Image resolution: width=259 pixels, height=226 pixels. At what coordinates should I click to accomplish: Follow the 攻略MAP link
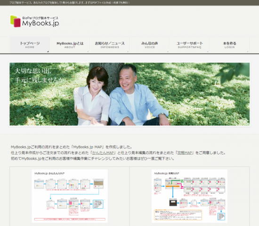185,153
